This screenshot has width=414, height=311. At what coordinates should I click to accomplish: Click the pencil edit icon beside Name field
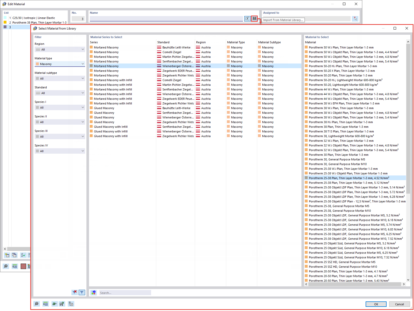(x=247, y=18)
